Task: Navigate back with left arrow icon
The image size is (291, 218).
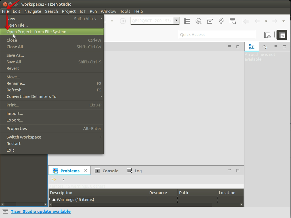Action: click(x=257, y=21)
